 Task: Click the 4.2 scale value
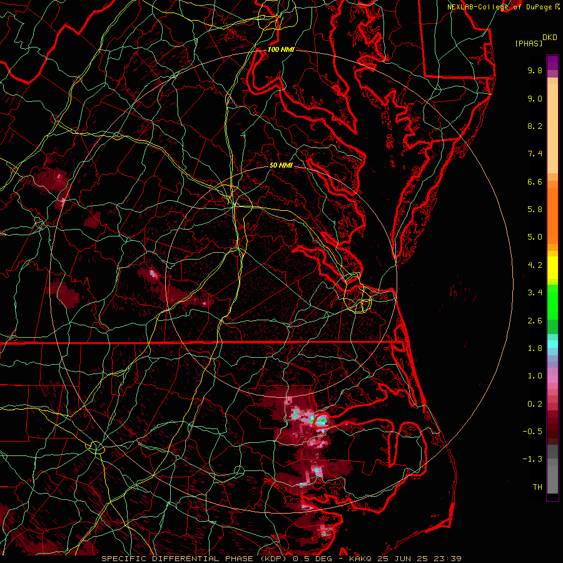(535, 265)
